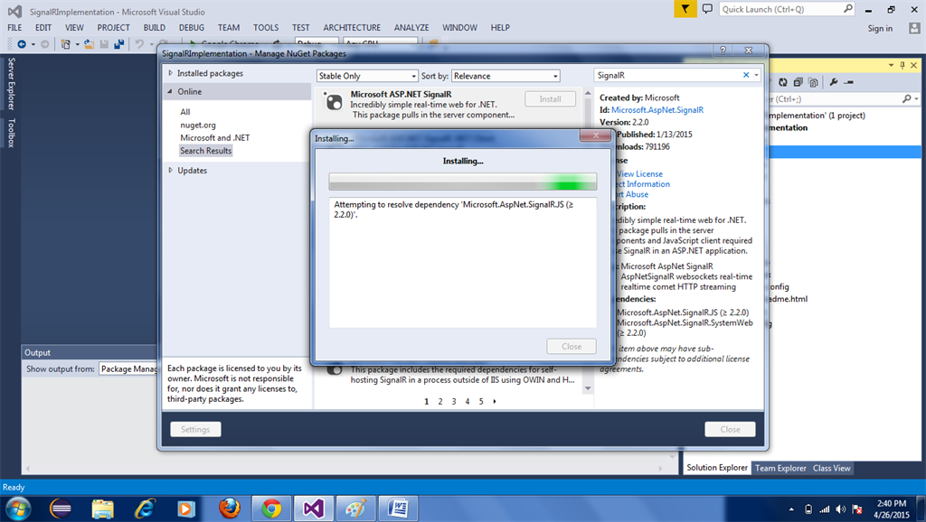
Task: Open the Microsoft.AspNet.SignalR Id link
Action: tap(657, 109)
